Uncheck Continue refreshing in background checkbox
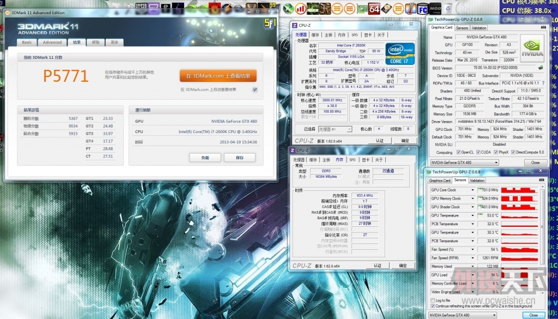The width and height of the screenshot is (558, 319). pos(433,306)
